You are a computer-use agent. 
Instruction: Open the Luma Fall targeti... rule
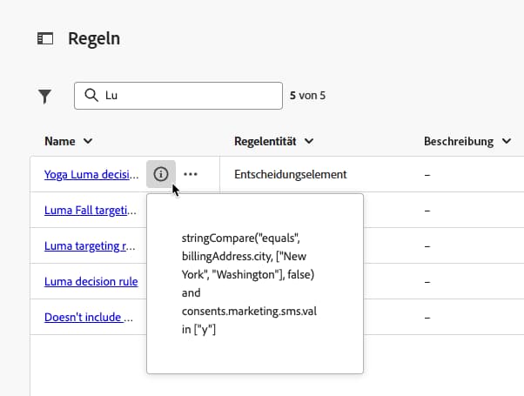(91, 210)
